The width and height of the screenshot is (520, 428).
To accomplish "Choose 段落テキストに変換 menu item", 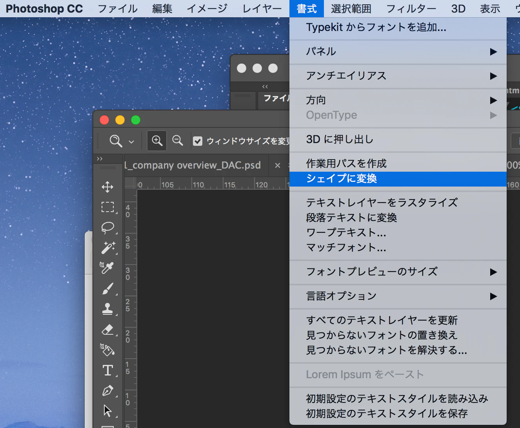I will coord(398,218).
